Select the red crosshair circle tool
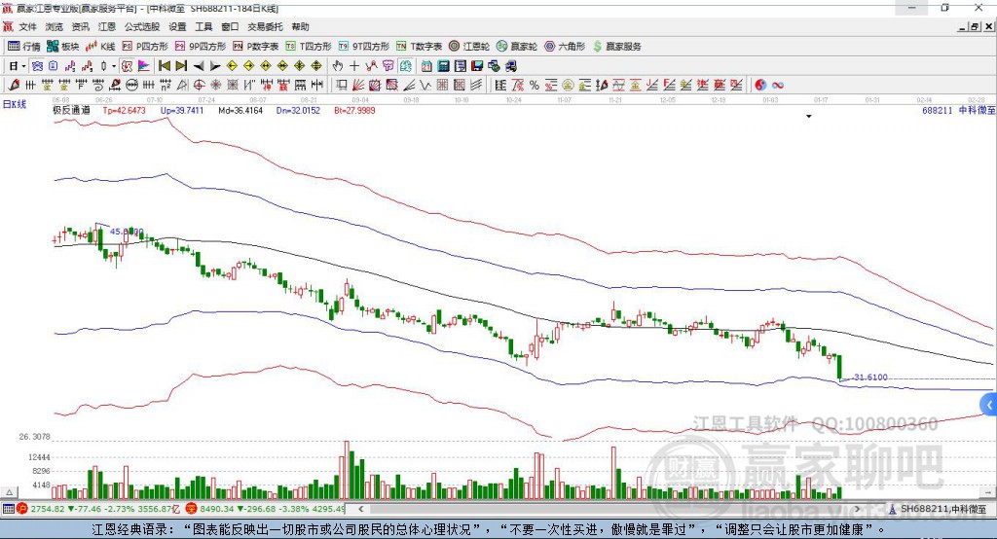The height and width of the screenshot is (539, 997). (199, 86)
